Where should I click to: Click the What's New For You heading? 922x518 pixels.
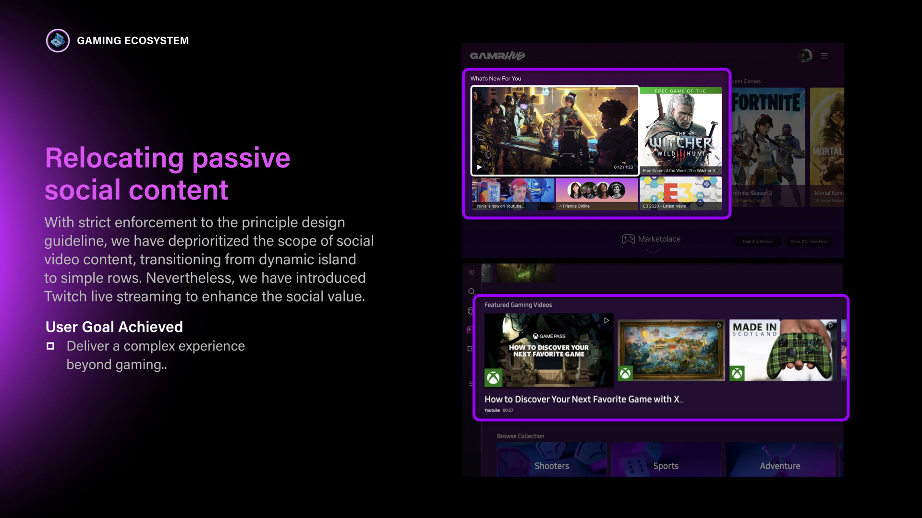(496, 79)
